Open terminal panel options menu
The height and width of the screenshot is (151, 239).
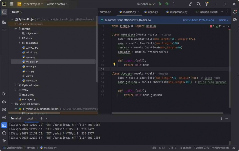[x=222, y=118]
